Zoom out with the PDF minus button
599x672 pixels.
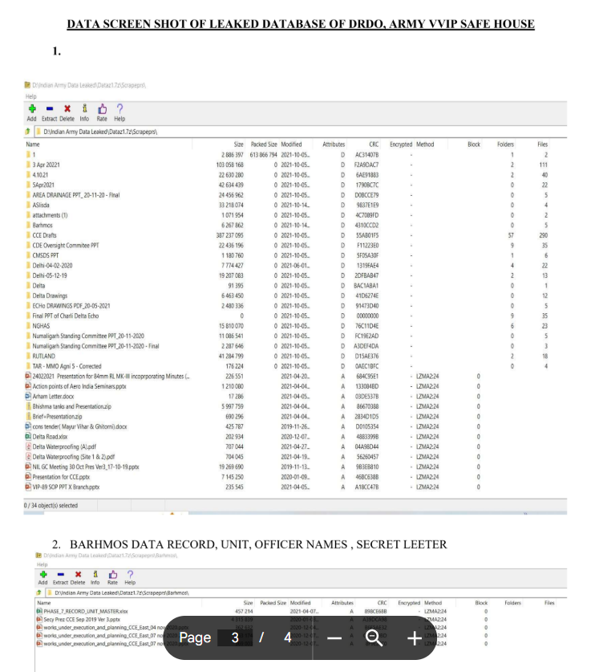pyautogui.click(x=335, y=638)
